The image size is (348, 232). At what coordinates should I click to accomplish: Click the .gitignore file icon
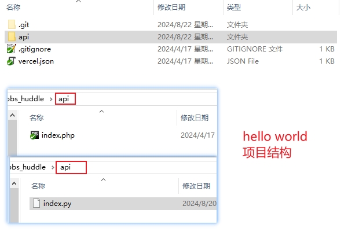click(12, 49)
